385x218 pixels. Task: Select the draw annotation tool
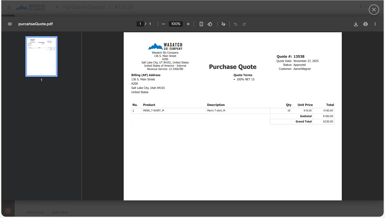click(223, 24)
